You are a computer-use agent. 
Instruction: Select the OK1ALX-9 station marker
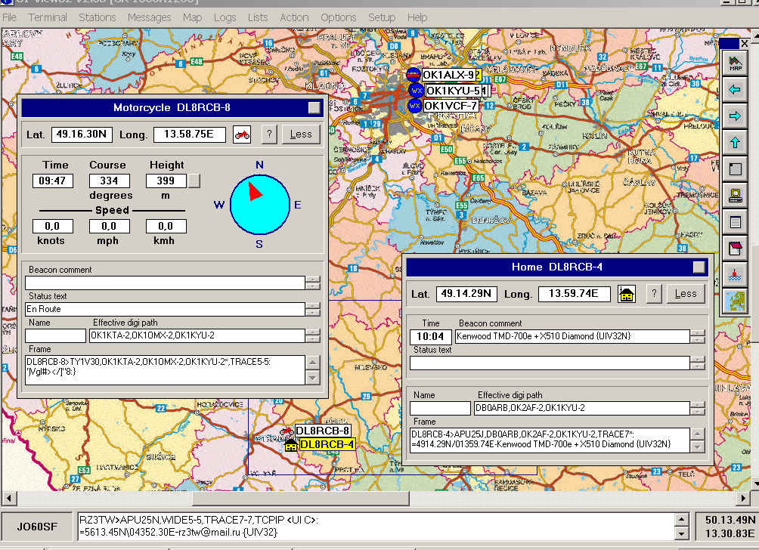click(414, 75)
